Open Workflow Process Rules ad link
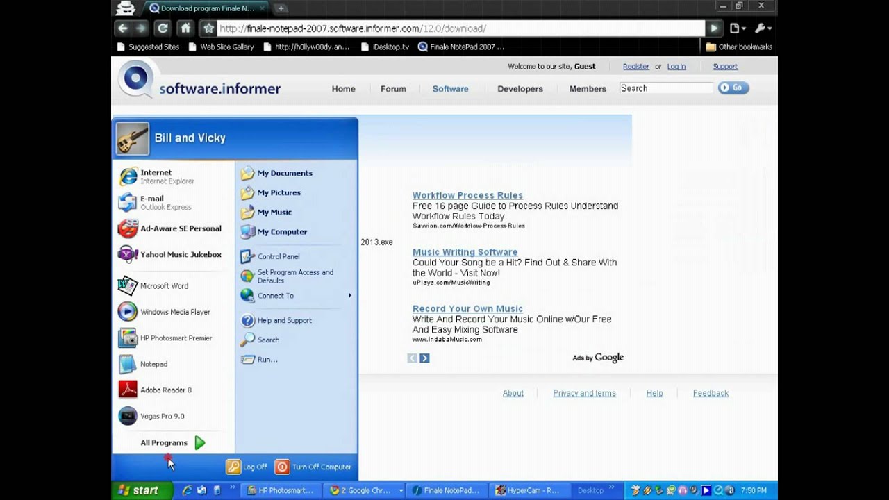Image resolution: width=889 pixels, height=500 pixels. [467, 195]
